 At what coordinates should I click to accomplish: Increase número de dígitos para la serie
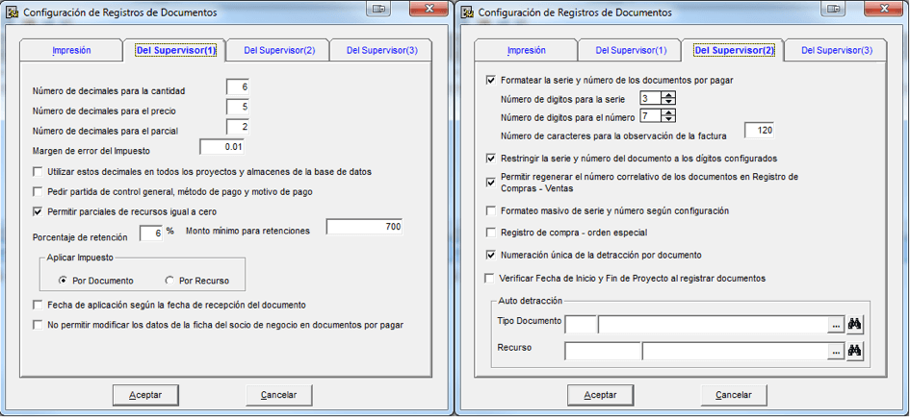668,95
